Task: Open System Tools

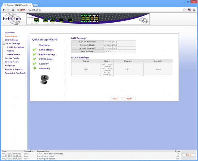Action: 12,62
